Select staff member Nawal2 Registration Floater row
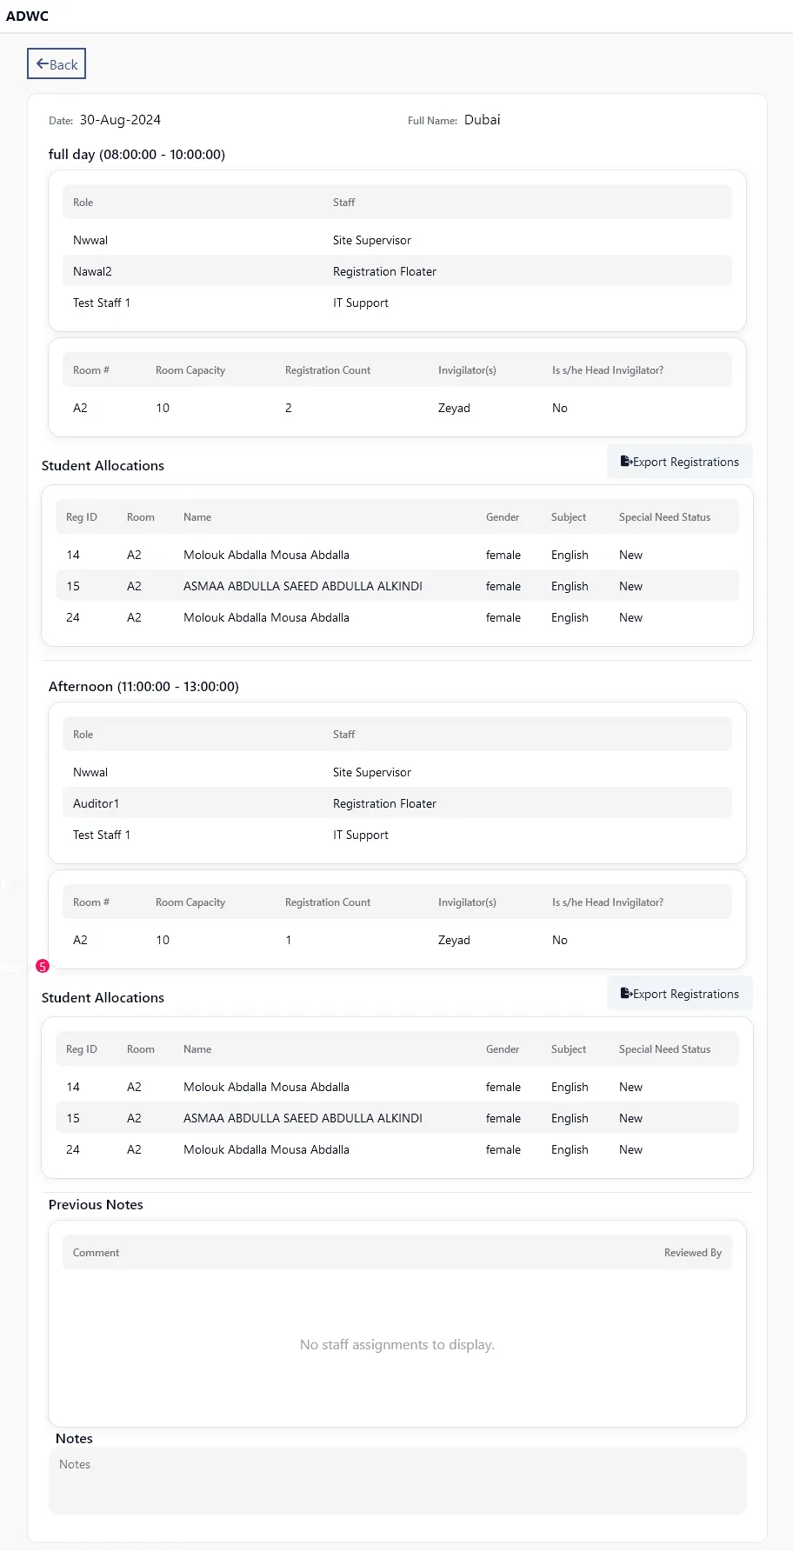 261,270
